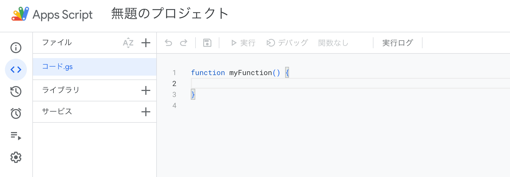Switch to the code Editor view

(x=16, y=70)
